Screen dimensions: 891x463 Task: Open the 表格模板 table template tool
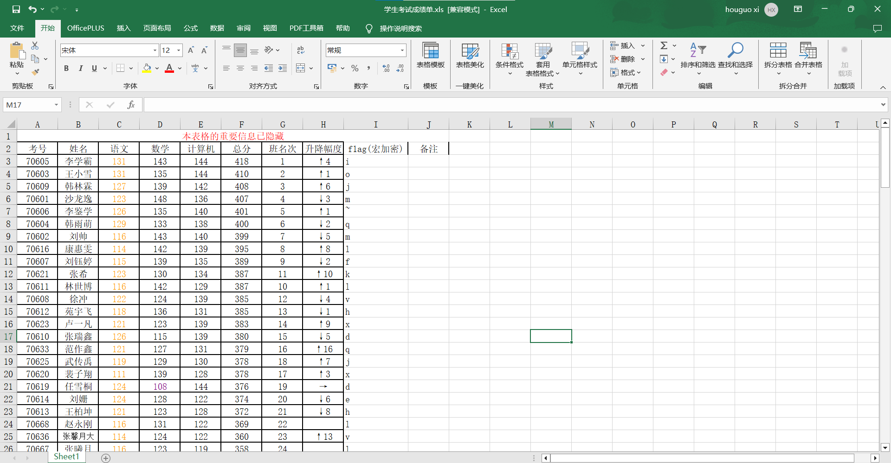click(430, 56)
